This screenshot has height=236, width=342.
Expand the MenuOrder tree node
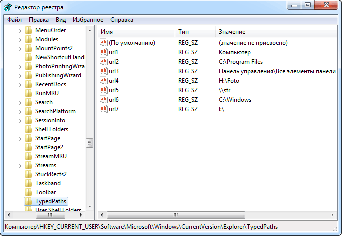[x=20, y=31]
